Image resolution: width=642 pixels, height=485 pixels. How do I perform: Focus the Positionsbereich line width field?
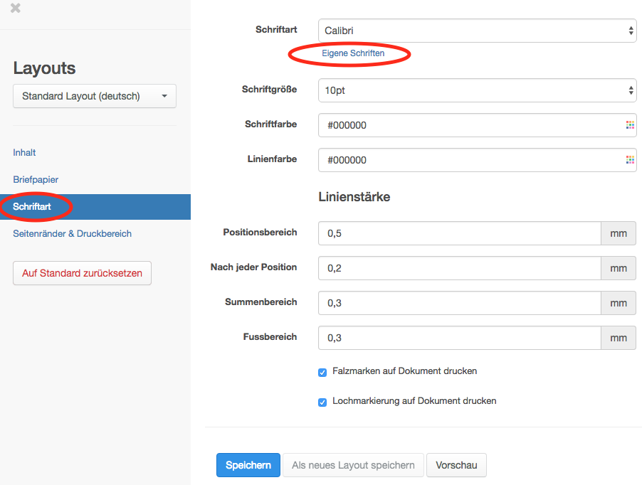[x=459, y=233]
